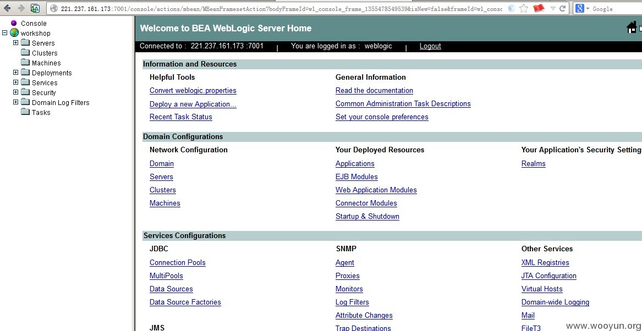Expand the Deployments tree node

pyautogui.click(x=15, y=73)
